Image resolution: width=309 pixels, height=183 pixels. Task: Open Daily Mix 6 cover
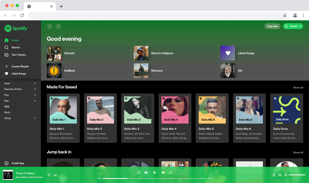click(250, 110)
